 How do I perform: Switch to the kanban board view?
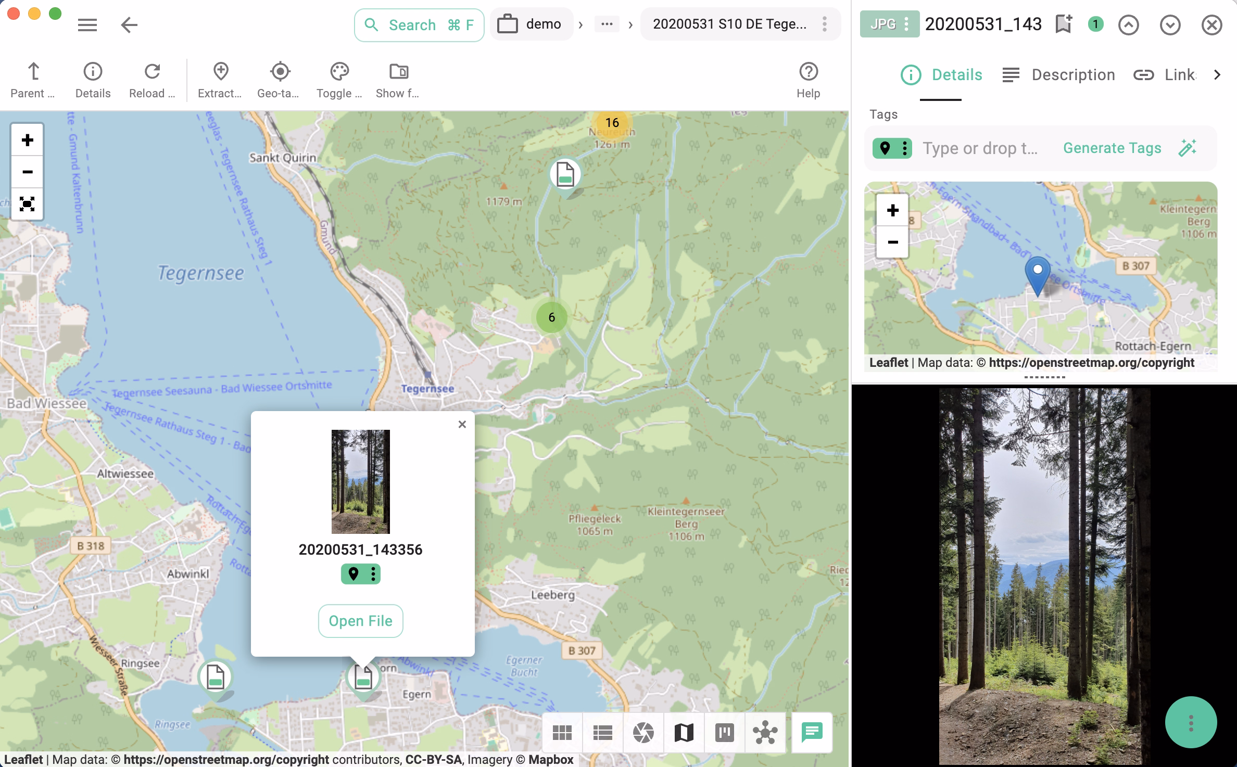[724, 733]
